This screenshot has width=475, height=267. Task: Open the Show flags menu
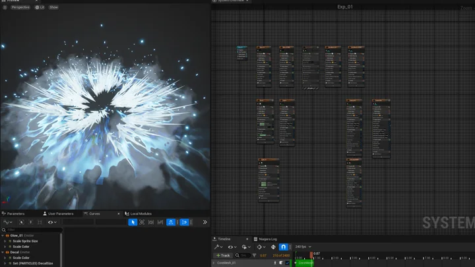pos(53,7)
